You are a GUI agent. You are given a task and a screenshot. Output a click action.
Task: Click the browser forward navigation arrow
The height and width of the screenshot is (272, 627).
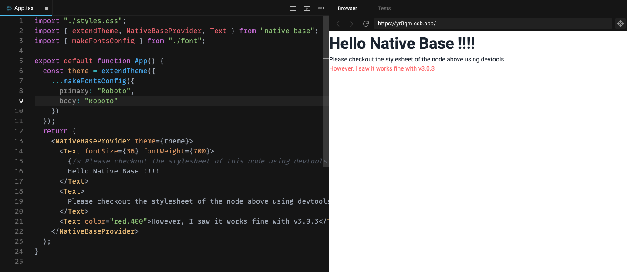[x=351, y=24]
